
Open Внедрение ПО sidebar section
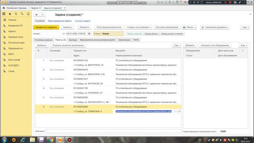click(15, 25)
